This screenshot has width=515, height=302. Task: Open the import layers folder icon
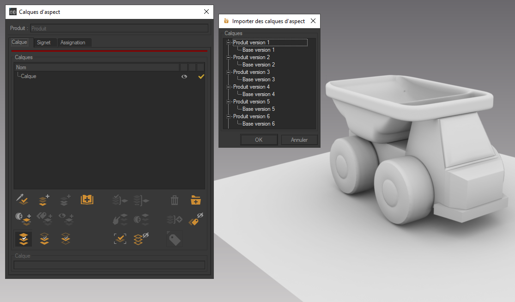coord(195,200)
